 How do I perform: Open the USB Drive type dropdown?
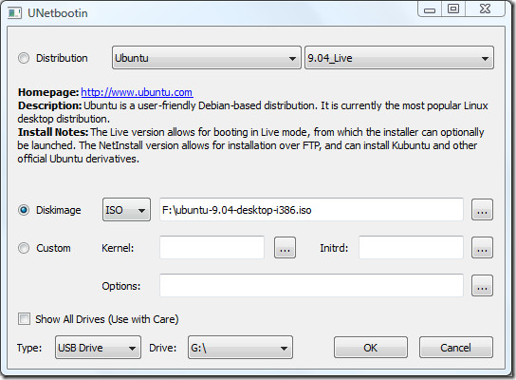[98, 348]
